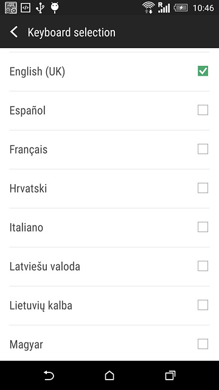Tap the 10:46 clock in status bar
Screen dimensions: 219x390
tap(203, 8)
